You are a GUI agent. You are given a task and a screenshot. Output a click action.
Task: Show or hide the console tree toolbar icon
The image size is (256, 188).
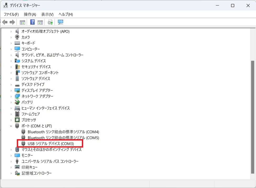coord(22,22)
